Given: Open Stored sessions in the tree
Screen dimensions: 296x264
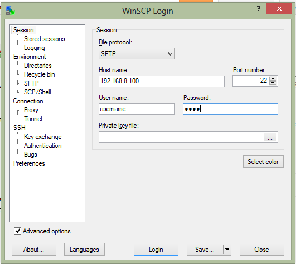Looking at the screenshot, I should 45,39.
